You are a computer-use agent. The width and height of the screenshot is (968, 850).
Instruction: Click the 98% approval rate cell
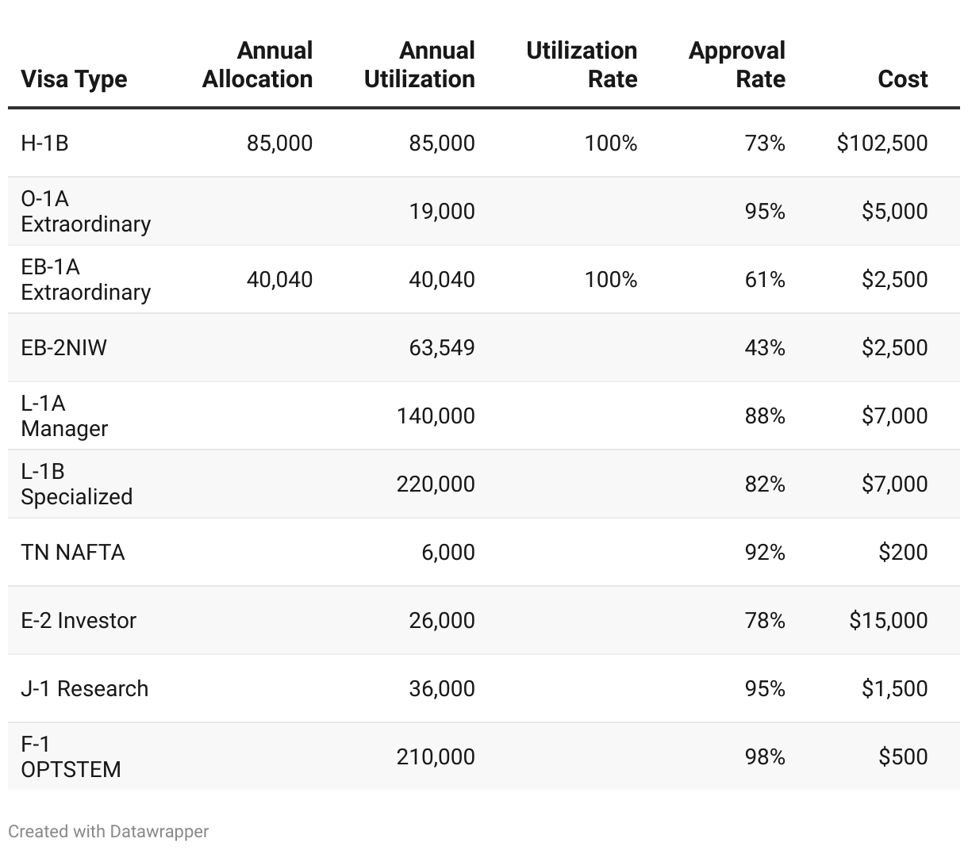[x=764, y=756]
